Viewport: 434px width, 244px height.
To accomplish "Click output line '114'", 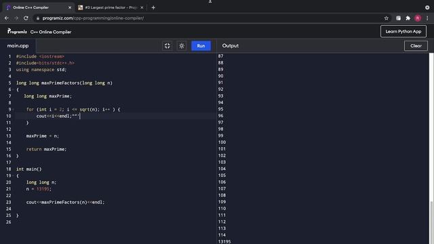I will [222, 235].
